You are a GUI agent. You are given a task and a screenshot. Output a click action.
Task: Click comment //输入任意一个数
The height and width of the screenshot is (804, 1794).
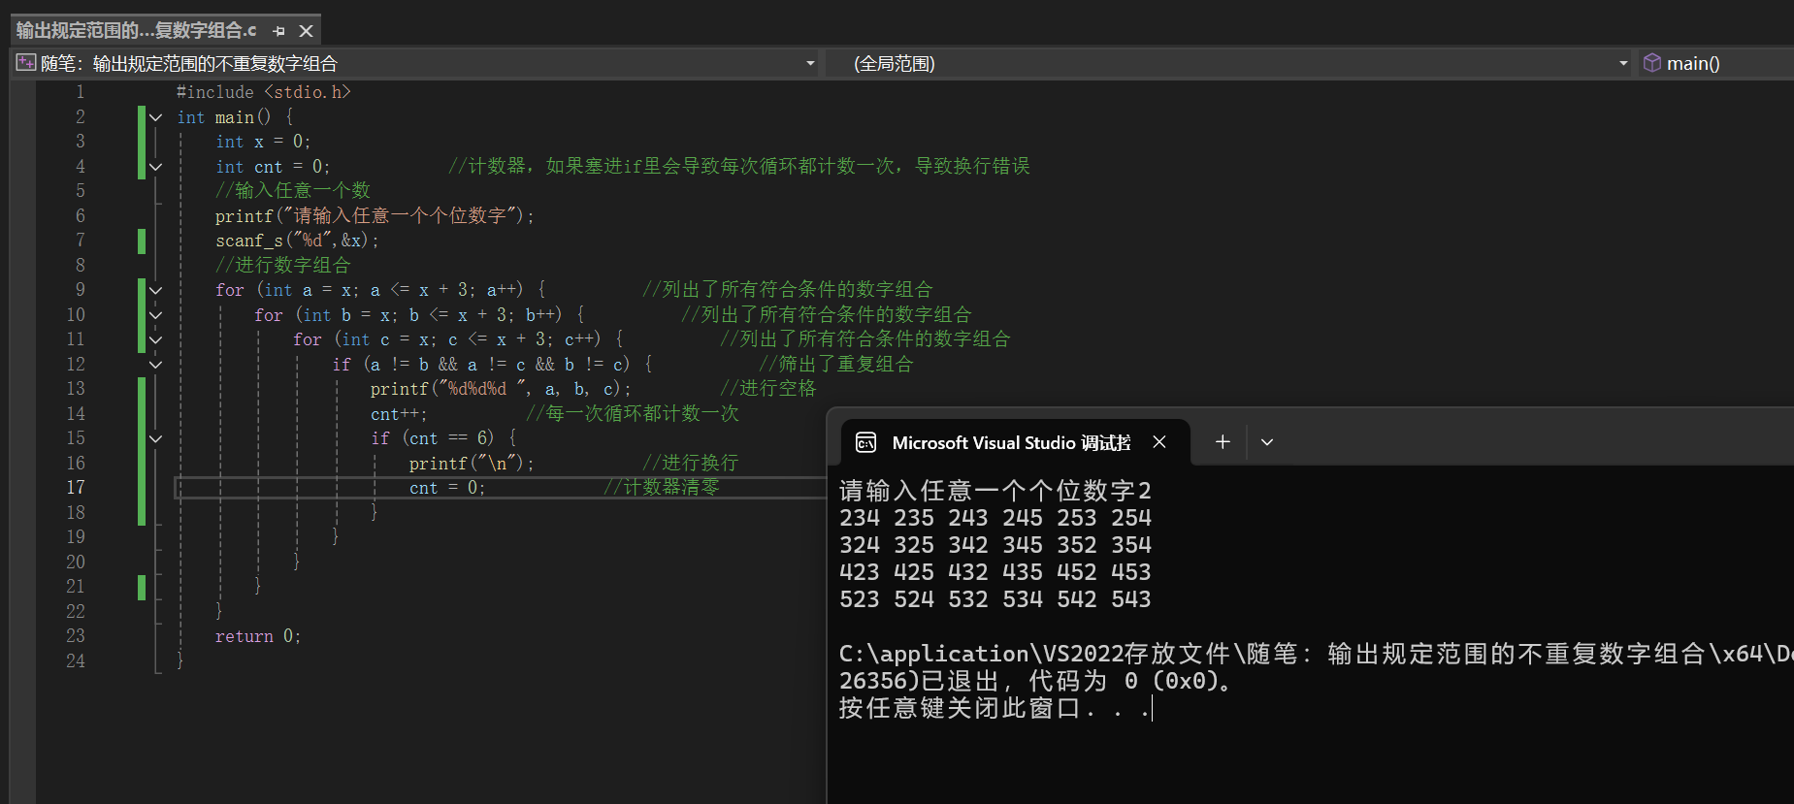pos(292,191)
